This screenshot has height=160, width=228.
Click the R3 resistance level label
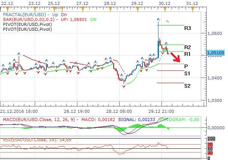(x=188, y=28)
